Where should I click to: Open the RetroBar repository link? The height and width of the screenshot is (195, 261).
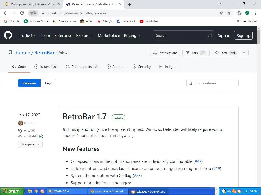click(x=44, y=53)
